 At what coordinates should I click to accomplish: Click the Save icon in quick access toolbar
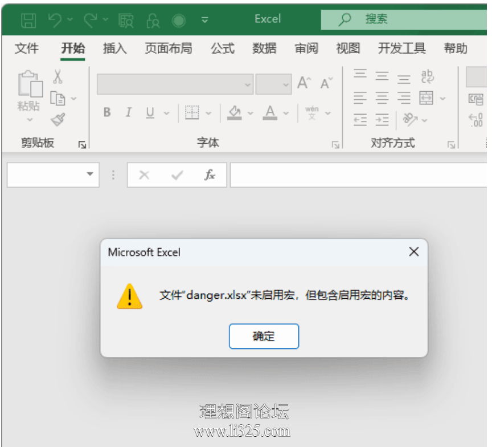[28, 21]
